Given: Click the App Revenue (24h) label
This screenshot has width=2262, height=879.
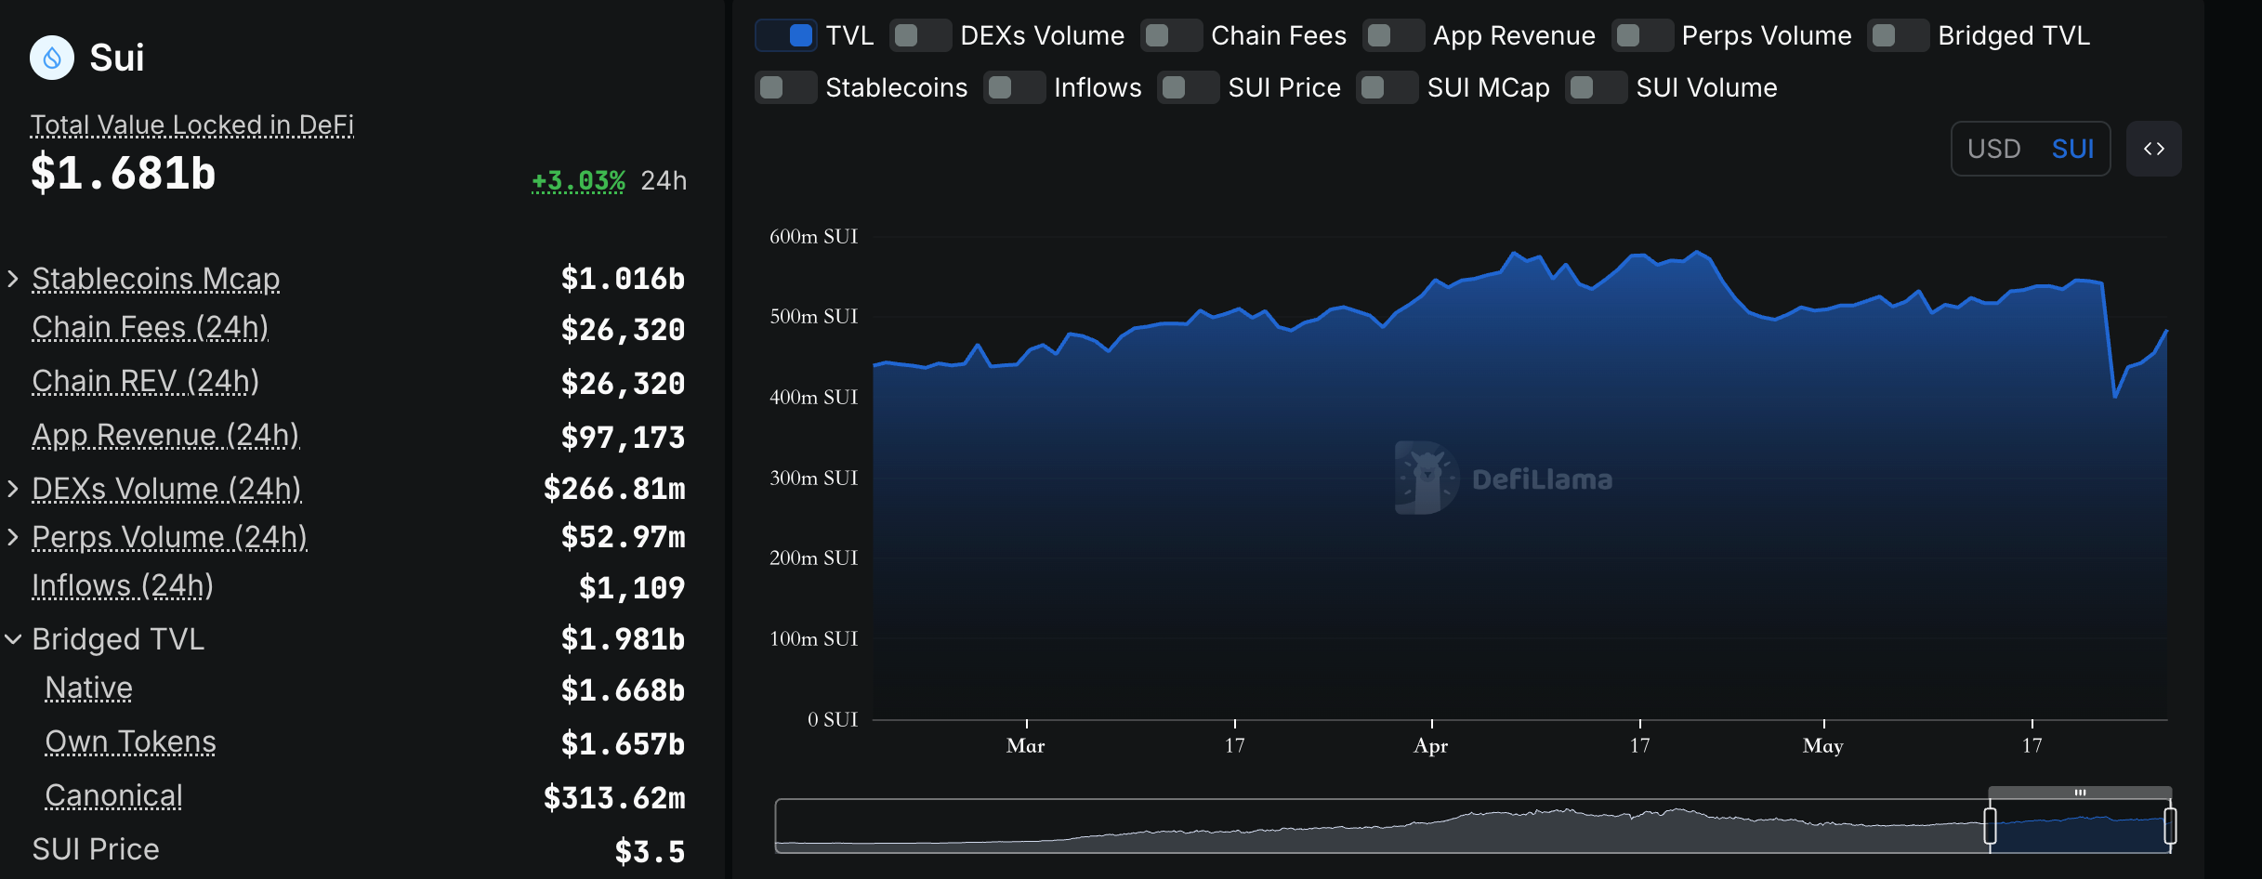Looking at the screenshot, I should 165,435.
